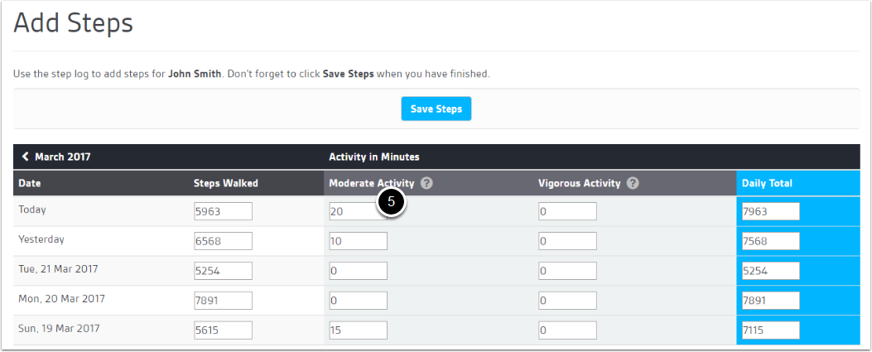Image resolution: width=872 pixels, height=352 pixels.
Task: Select Sun 19 Mar Daily Total field
Action: [771, 330]
